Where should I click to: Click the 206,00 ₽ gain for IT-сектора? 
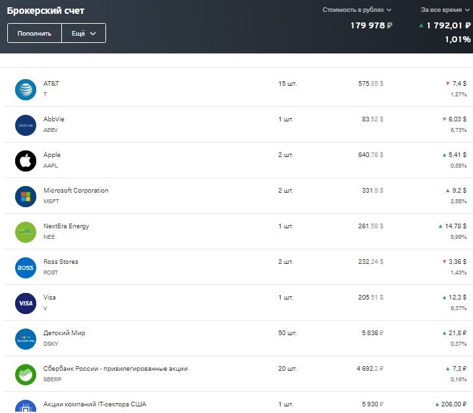pyautogui.click(x=454, y=404)
